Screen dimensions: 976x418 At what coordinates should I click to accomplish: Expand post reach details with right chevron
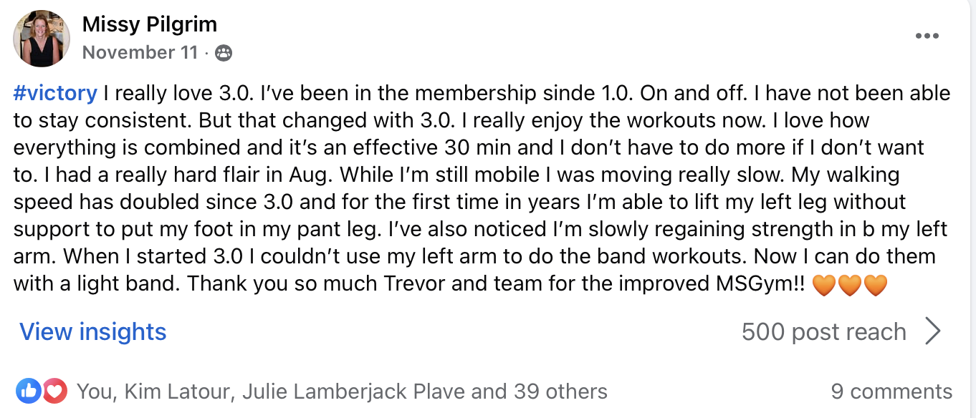932,331
